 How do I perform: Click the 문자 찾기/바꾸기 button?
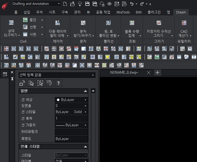(83, 28)
